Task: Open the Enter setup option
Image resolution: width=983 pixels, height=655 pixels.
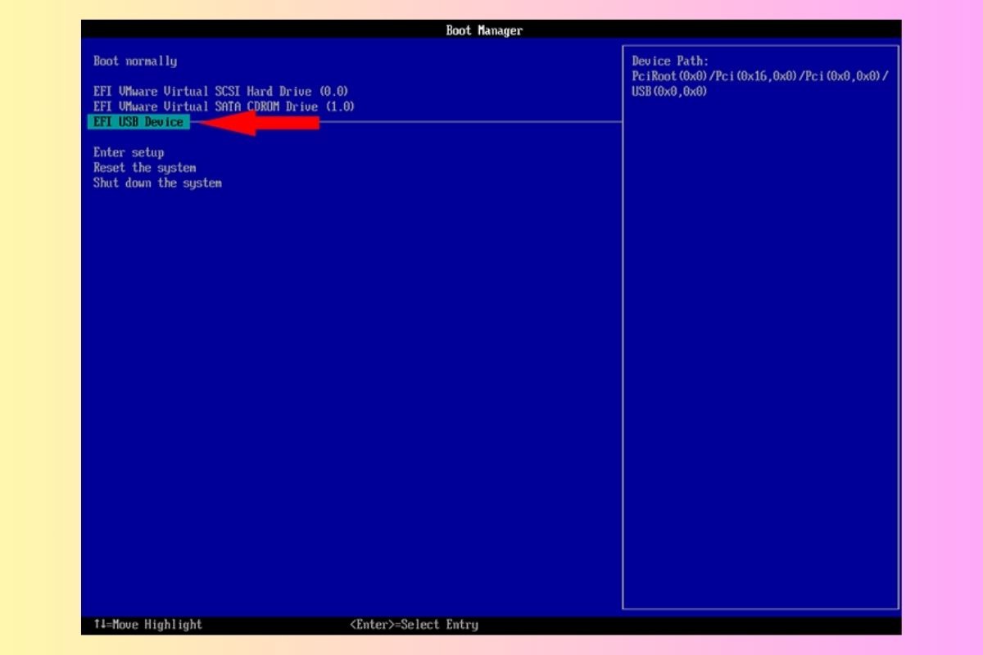Action: (x=129, y=152)
